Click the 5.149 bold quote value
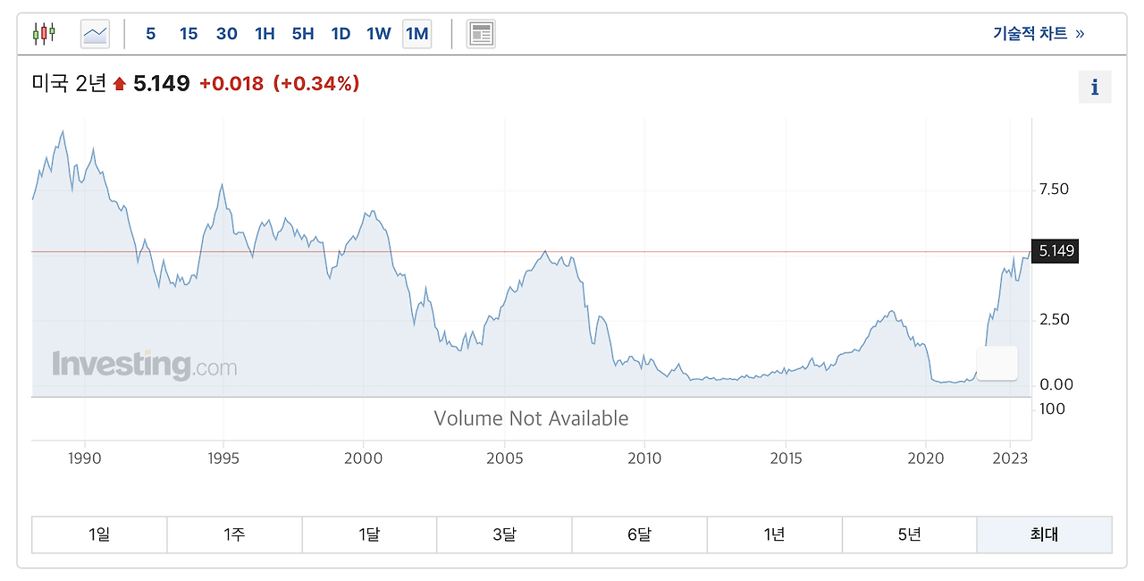Image resolution: width=1144 pixels, height=581 pixels. pyautogui.click(x=162, y=83)
